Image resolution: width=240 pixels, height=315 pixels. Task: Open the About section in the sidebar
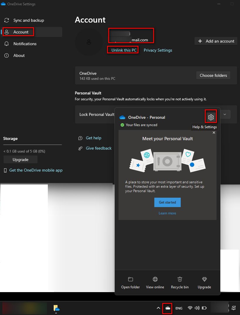pyautogui.click(x=19, y=55)
